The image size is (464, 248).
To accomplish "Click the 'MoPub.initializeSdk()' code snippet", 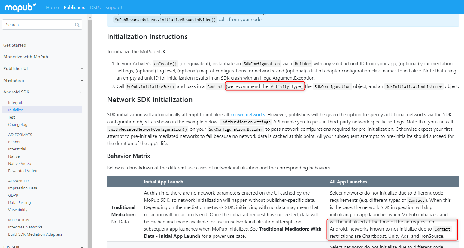I will (150, 86).
